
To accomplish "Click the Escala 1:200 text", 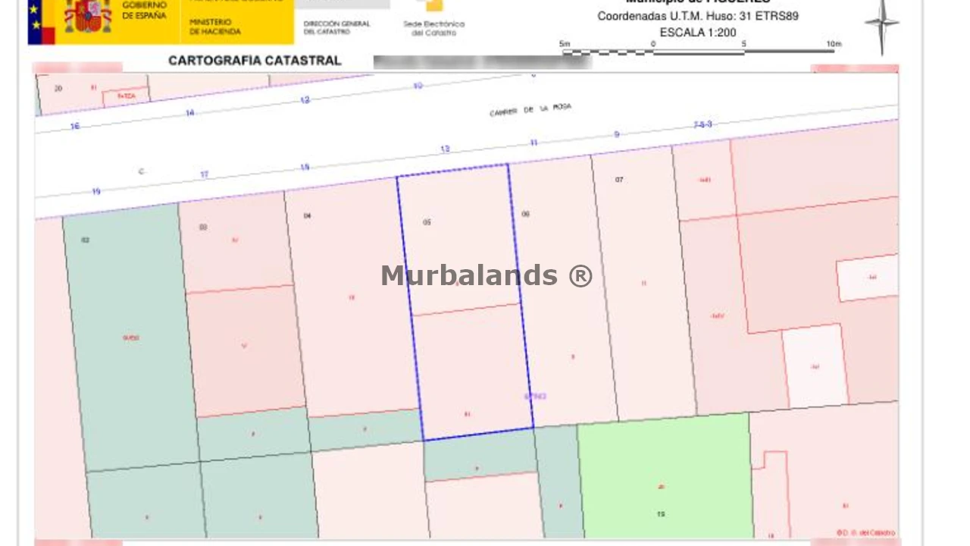I will point(697,33).
